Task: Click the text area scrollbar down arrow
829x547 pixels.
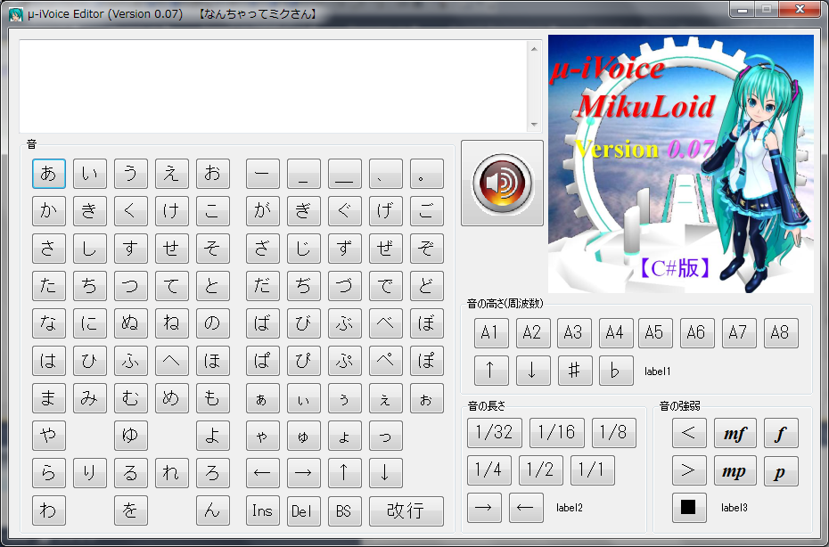Action: pyautogui.click(x=534, y=125)
